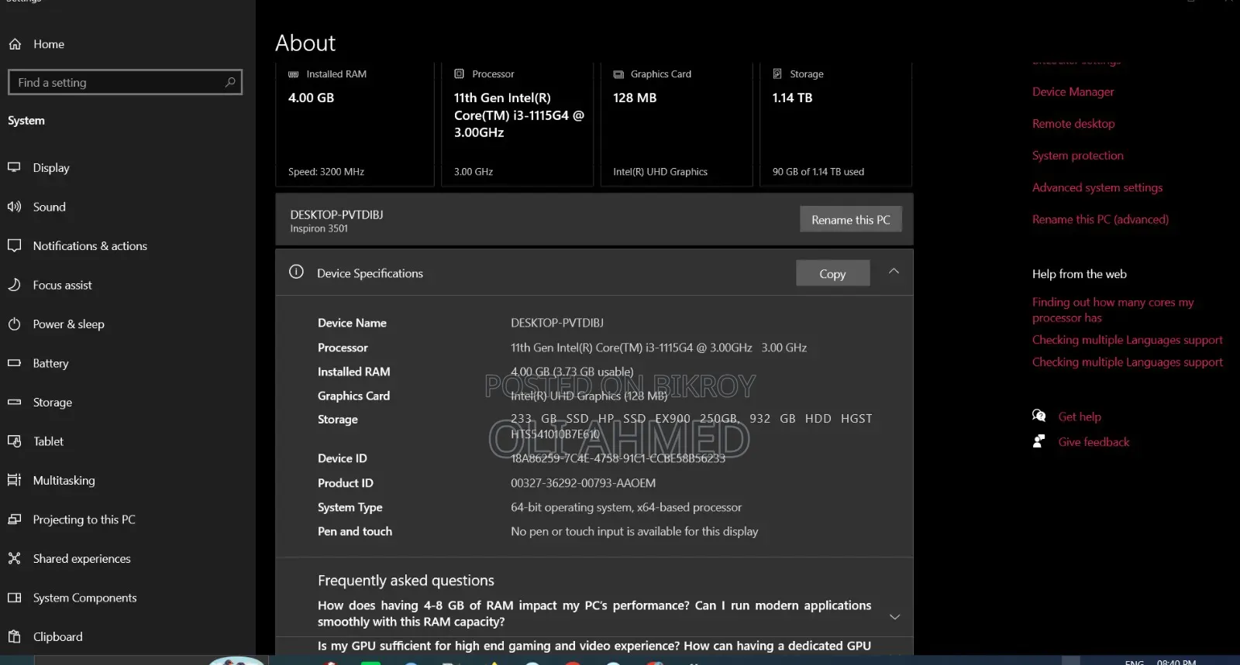Screen dimensions: 1240x665
Task: Click the Get help link
Action: pos(1080,416)
